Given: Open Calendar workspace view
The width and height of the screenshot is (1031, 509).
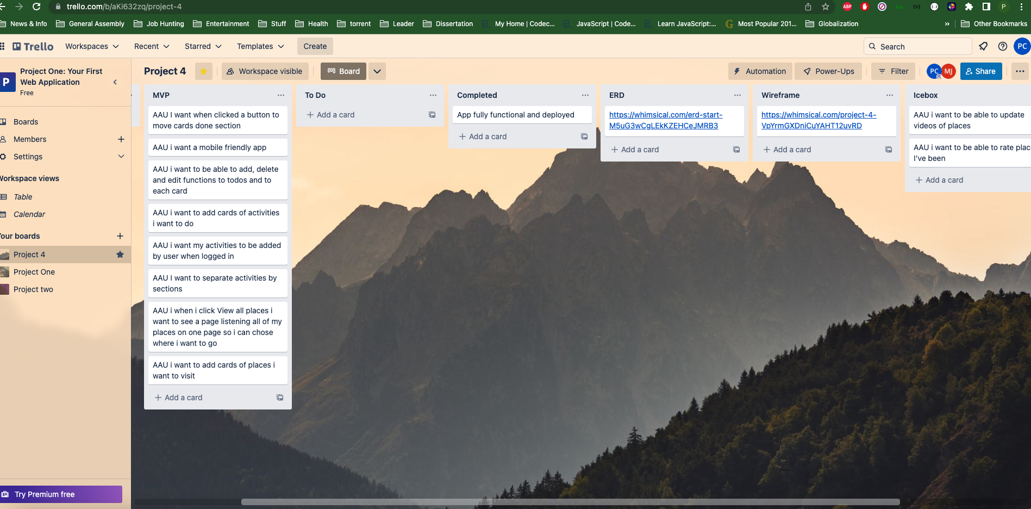Looking at the screenshot, I should tap(29, 214).
